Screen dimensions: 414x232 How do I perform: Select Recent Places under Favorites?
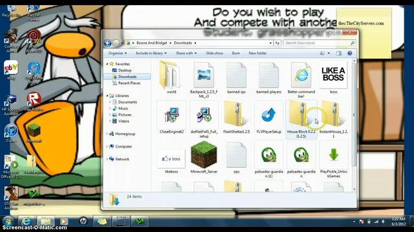tap(129, 83)
